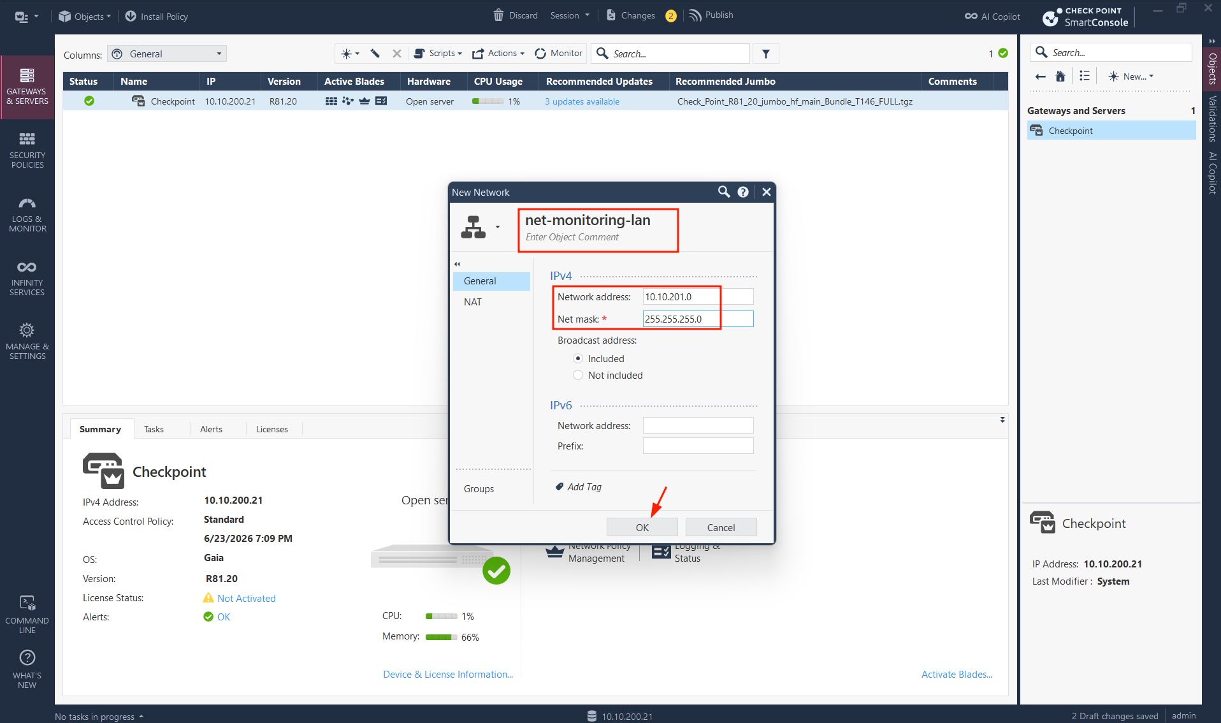This screenshot has width=1221, height=723.
Task: Expand the No tasks in progress panel
Action: click(x=99, y=717)
